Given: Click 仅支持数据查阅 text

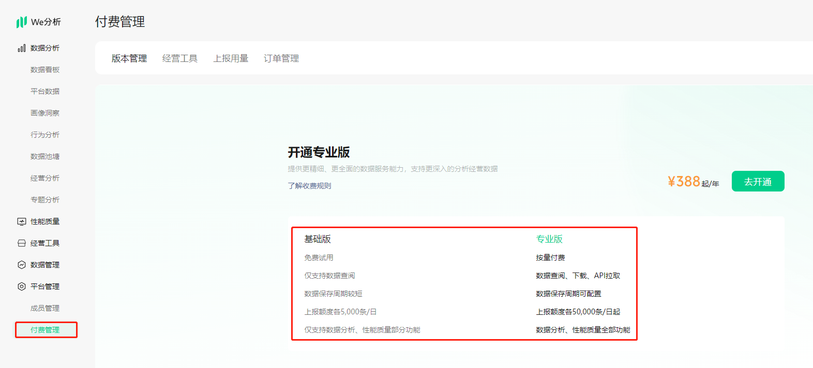Looking at the screenshot, I should pos(329,276).
